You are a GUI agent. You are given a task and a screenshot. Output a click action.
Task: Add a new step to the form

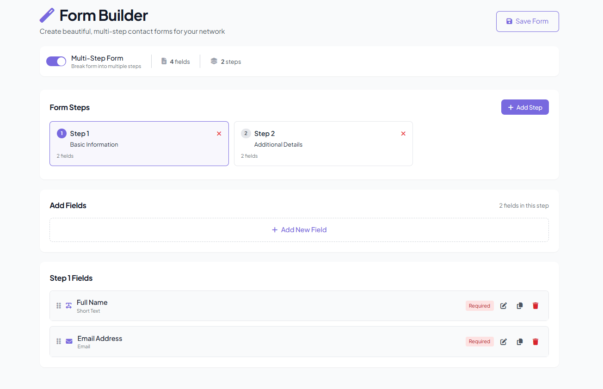point(525,107)
